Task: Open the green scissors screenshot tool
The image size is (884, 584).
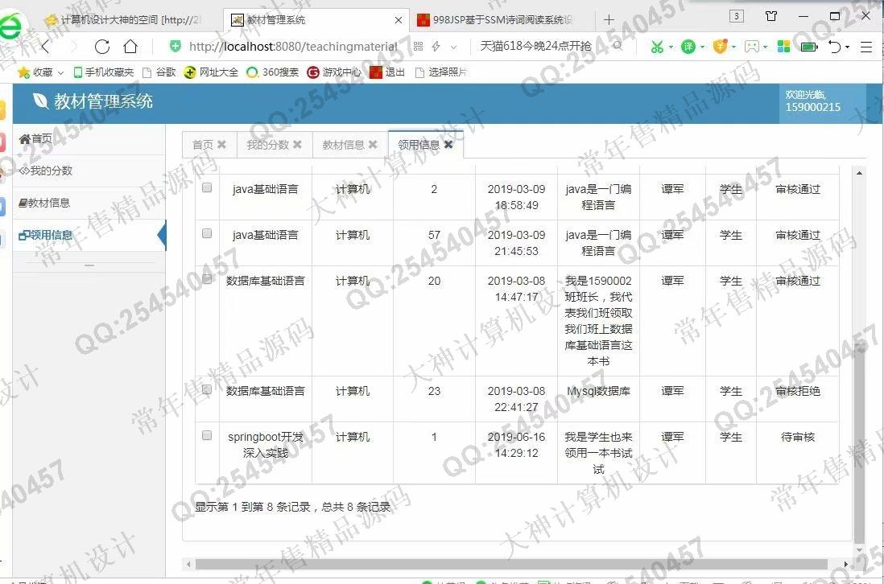Action: click(657, 47)
